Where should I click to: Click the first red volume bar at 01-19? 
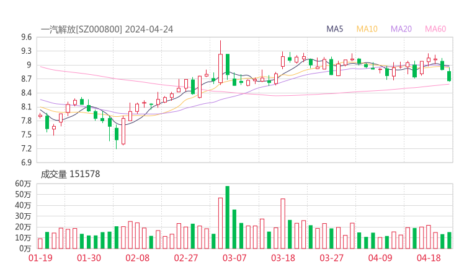point(40,244)
